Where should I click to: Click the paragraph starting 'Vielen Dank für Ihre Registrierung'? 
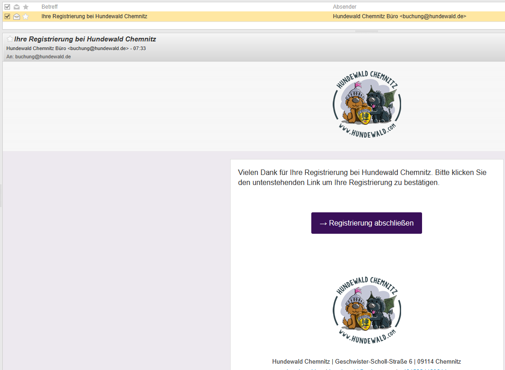(362, 177)
